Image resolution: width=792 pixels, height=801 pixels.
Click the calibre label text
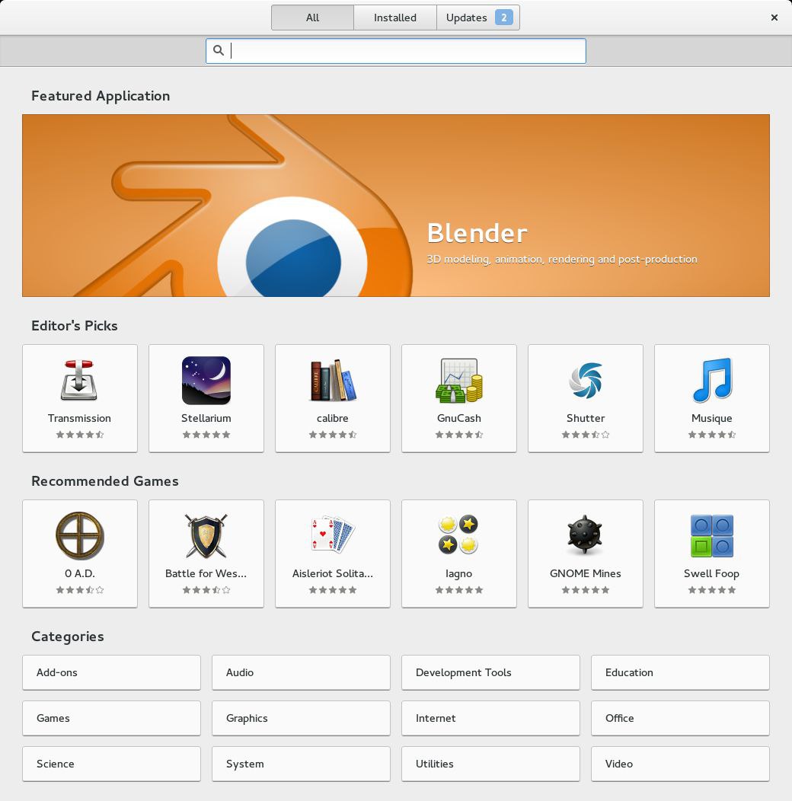click(x=333, y=418)
